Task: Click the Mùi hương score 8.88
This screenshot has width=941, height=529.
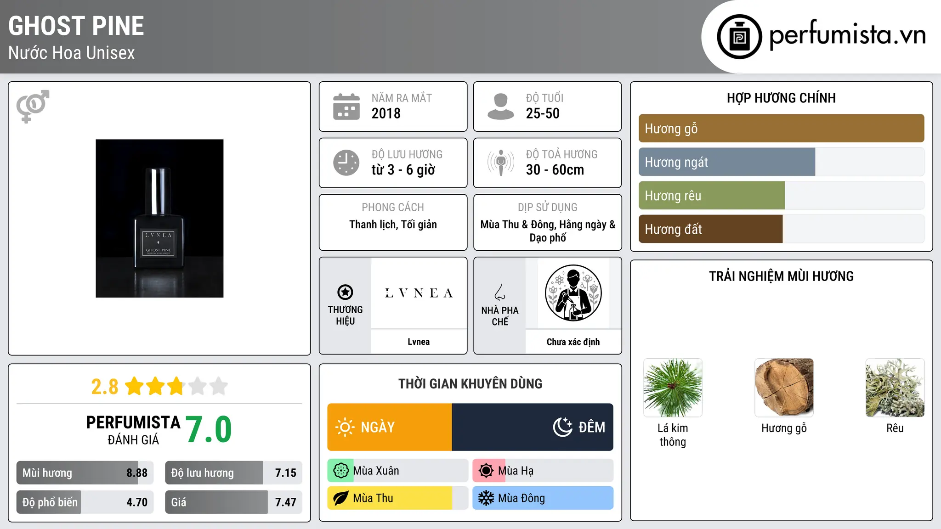Action: (x=137, y=473)
